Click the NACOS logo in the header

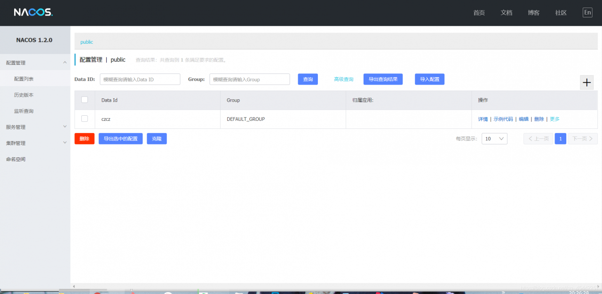pyautogui.click(x=33, y=13)
